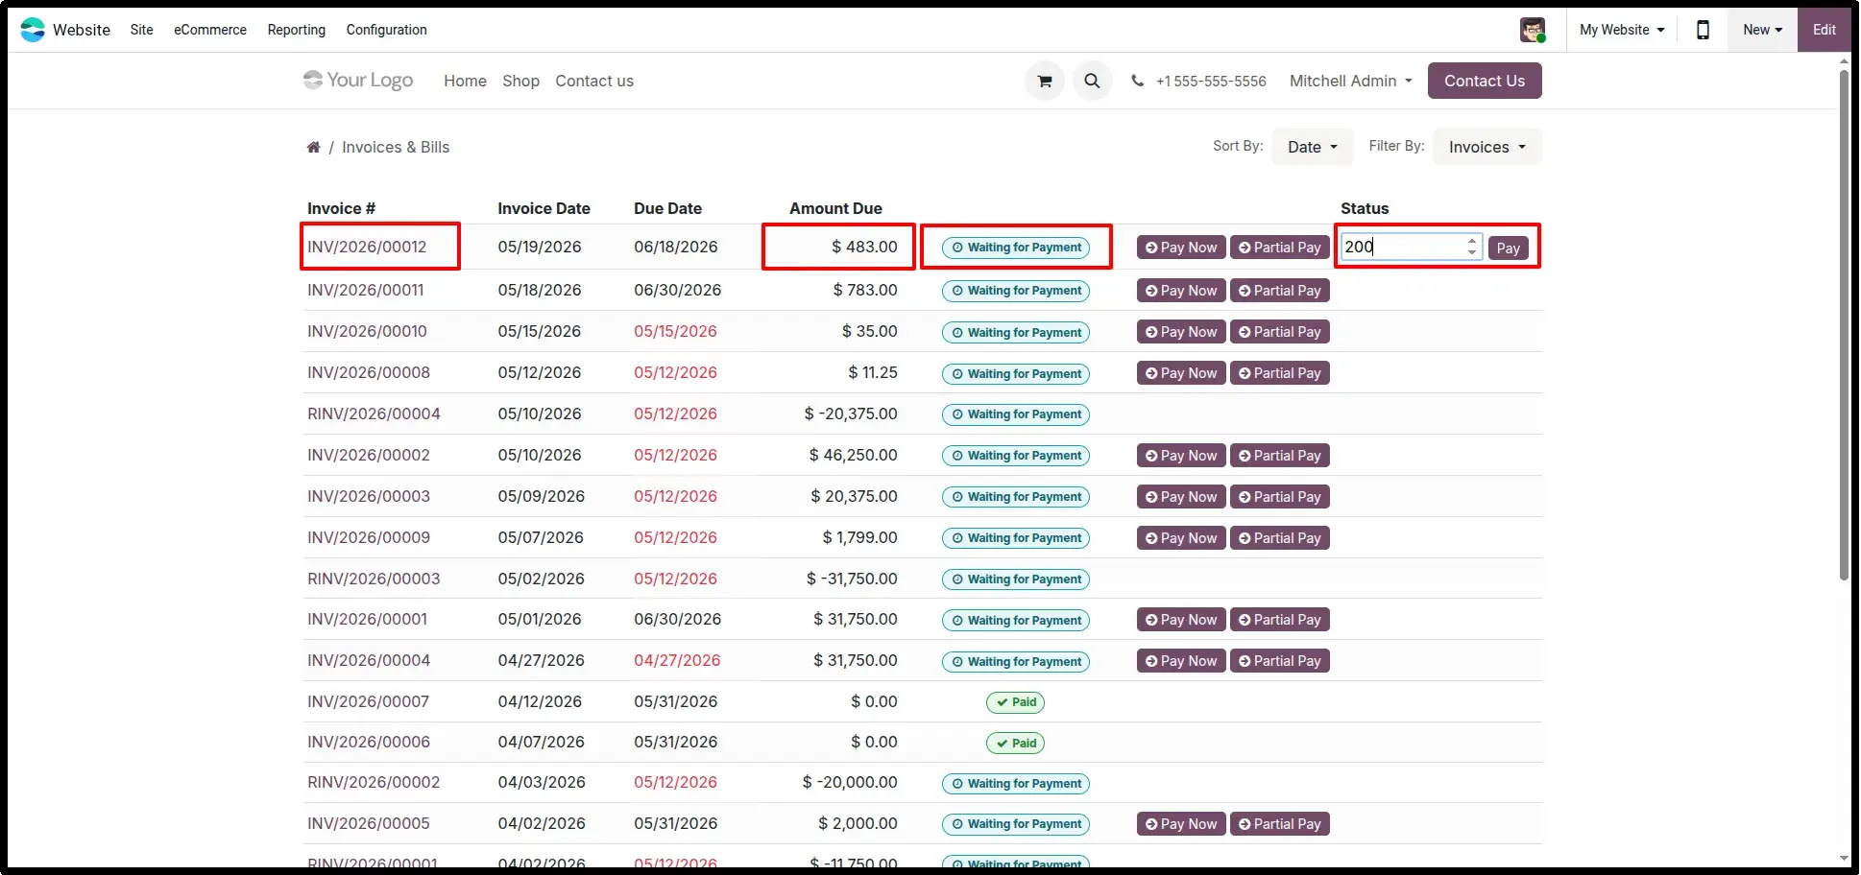This screenshot has width=1861, height=875.
Task: Open the user avatar in top bar
Action: pyautogui.click(x=1533, y=30)
